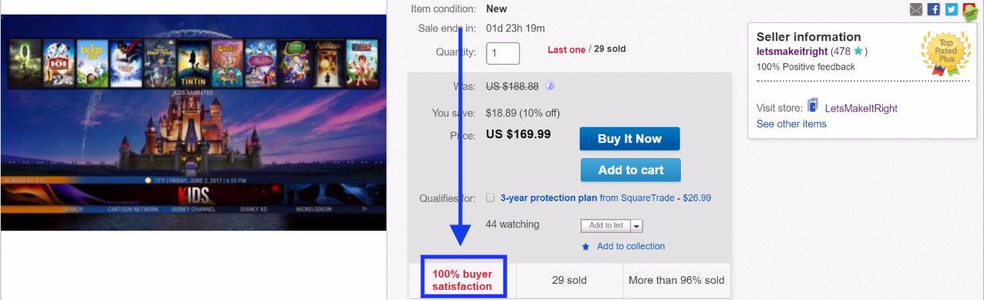Viewport: 984px width, 300px height.
Task: Click the Add to list button
Action: [x=606, y=225]
